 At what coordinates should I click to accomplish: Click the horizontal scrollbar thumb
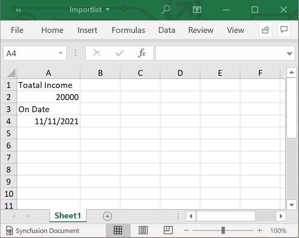226,216
